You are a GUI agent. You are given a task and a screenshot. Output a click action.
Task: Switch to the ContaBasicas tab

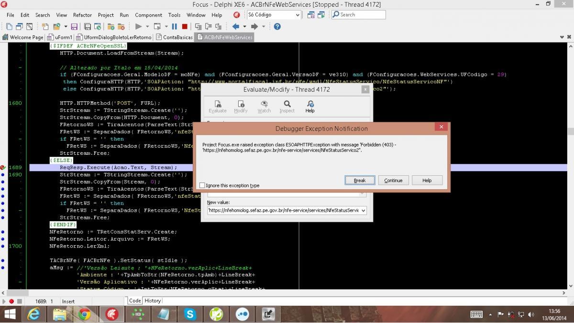pos(174,37)
